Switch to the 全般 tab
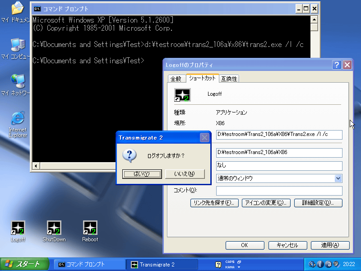This screenshot has width=361, height=271. pos(176,79)
